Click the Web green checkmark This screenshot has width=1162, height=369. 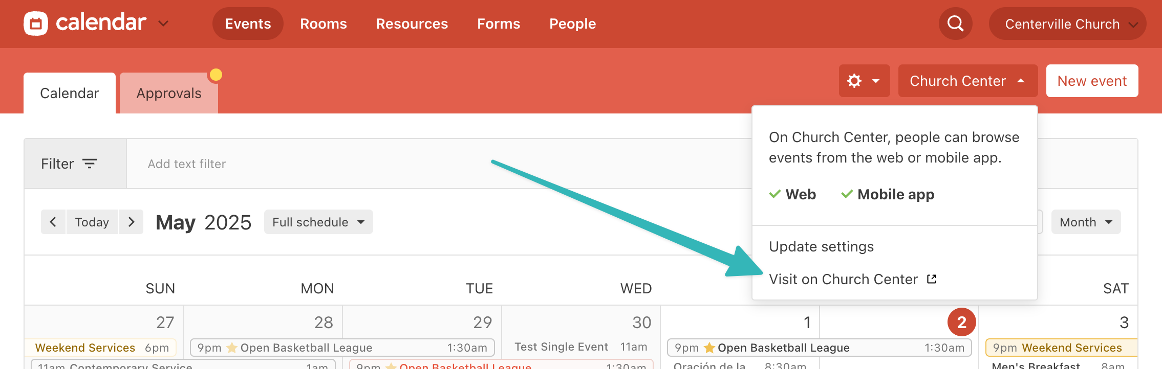coord(775,194)
